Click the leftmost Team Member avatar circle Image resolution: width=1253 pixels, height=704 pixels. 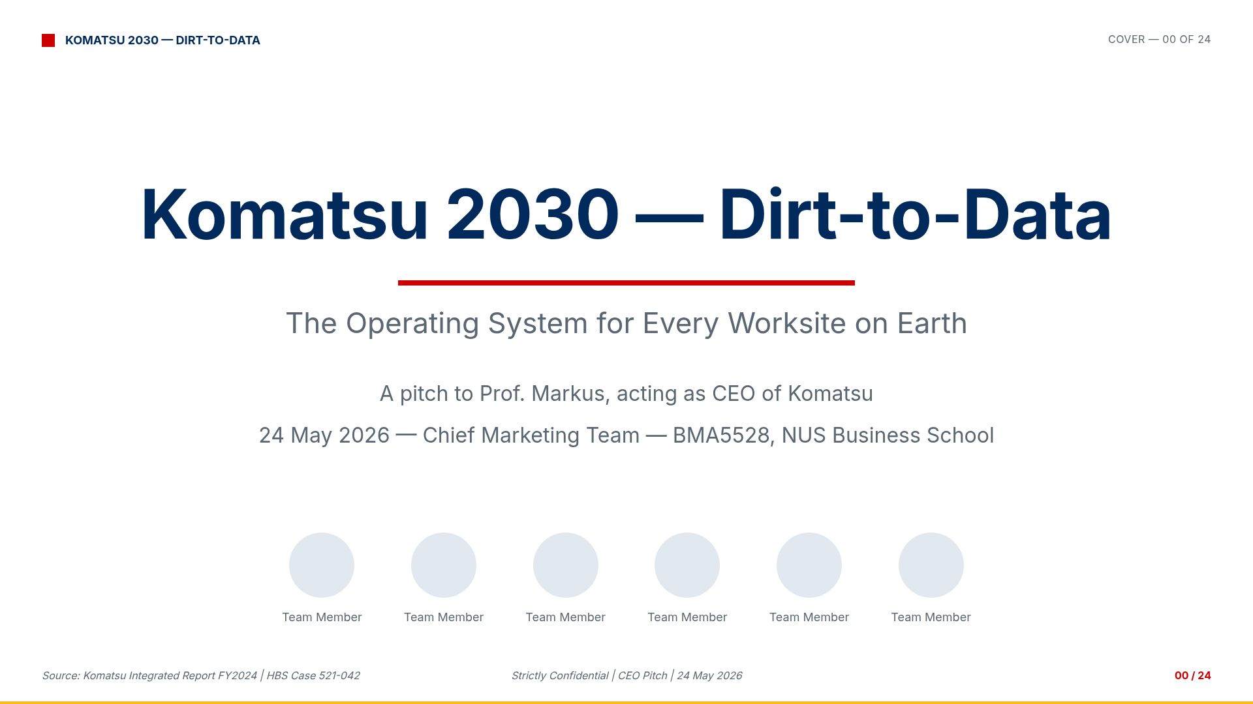pyautogui.click(x=322, y=565)
